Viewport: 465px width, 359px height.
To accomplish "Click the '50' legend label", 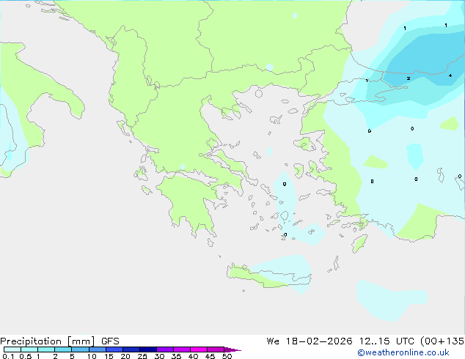I will pyautogui.click(x=227, y=356).
